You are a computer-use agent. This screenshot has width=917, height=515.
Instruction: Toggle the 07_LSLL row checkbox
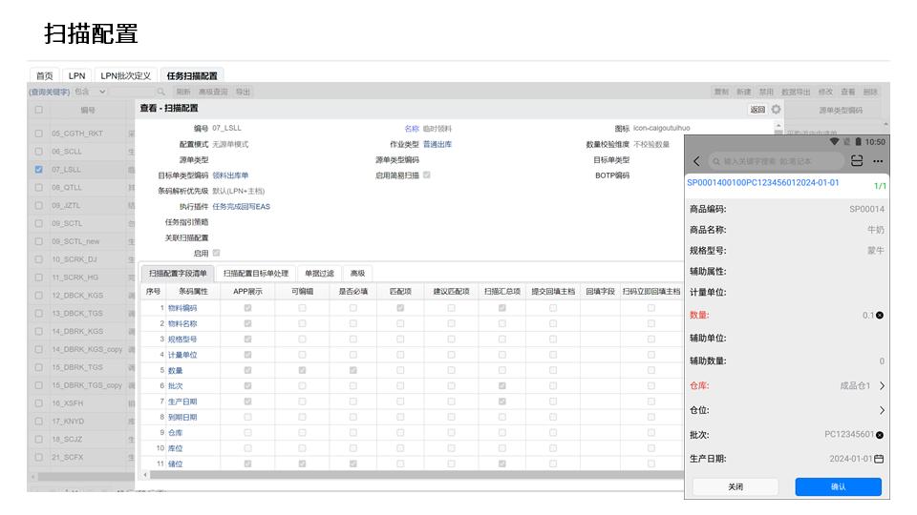[x=39, y=169]
